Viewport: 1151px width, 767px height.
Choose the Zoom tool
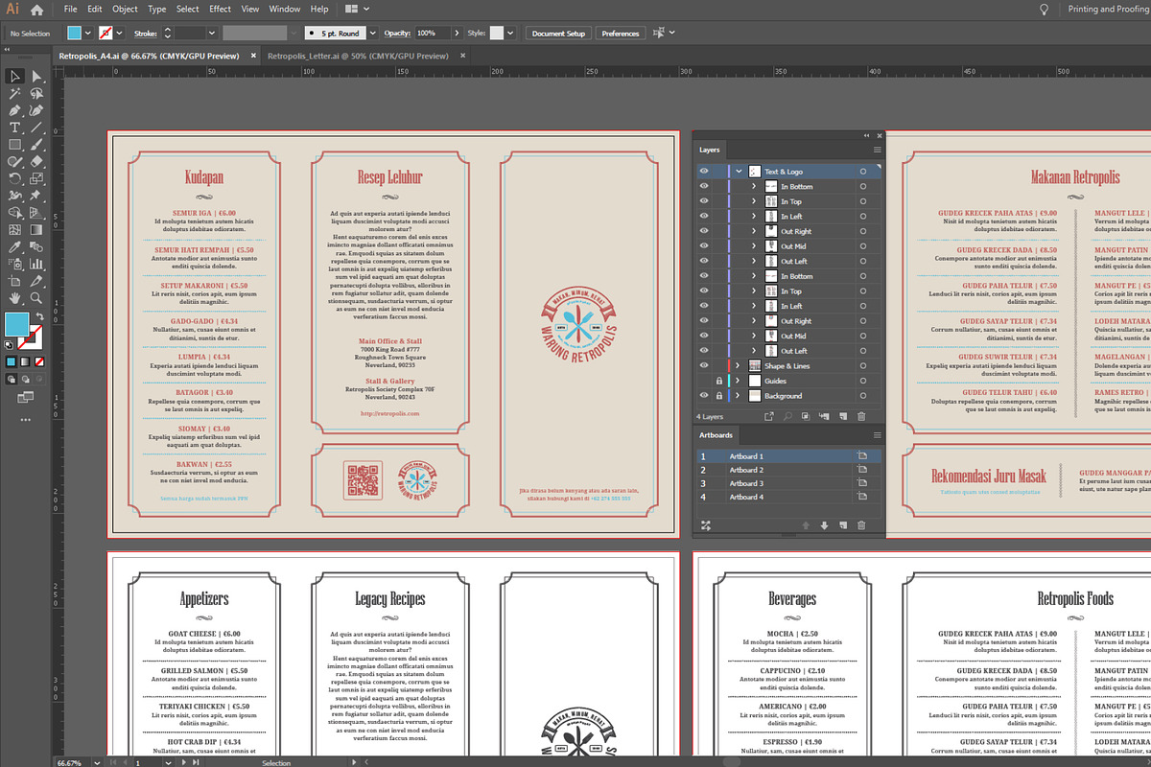pos(36,298)
